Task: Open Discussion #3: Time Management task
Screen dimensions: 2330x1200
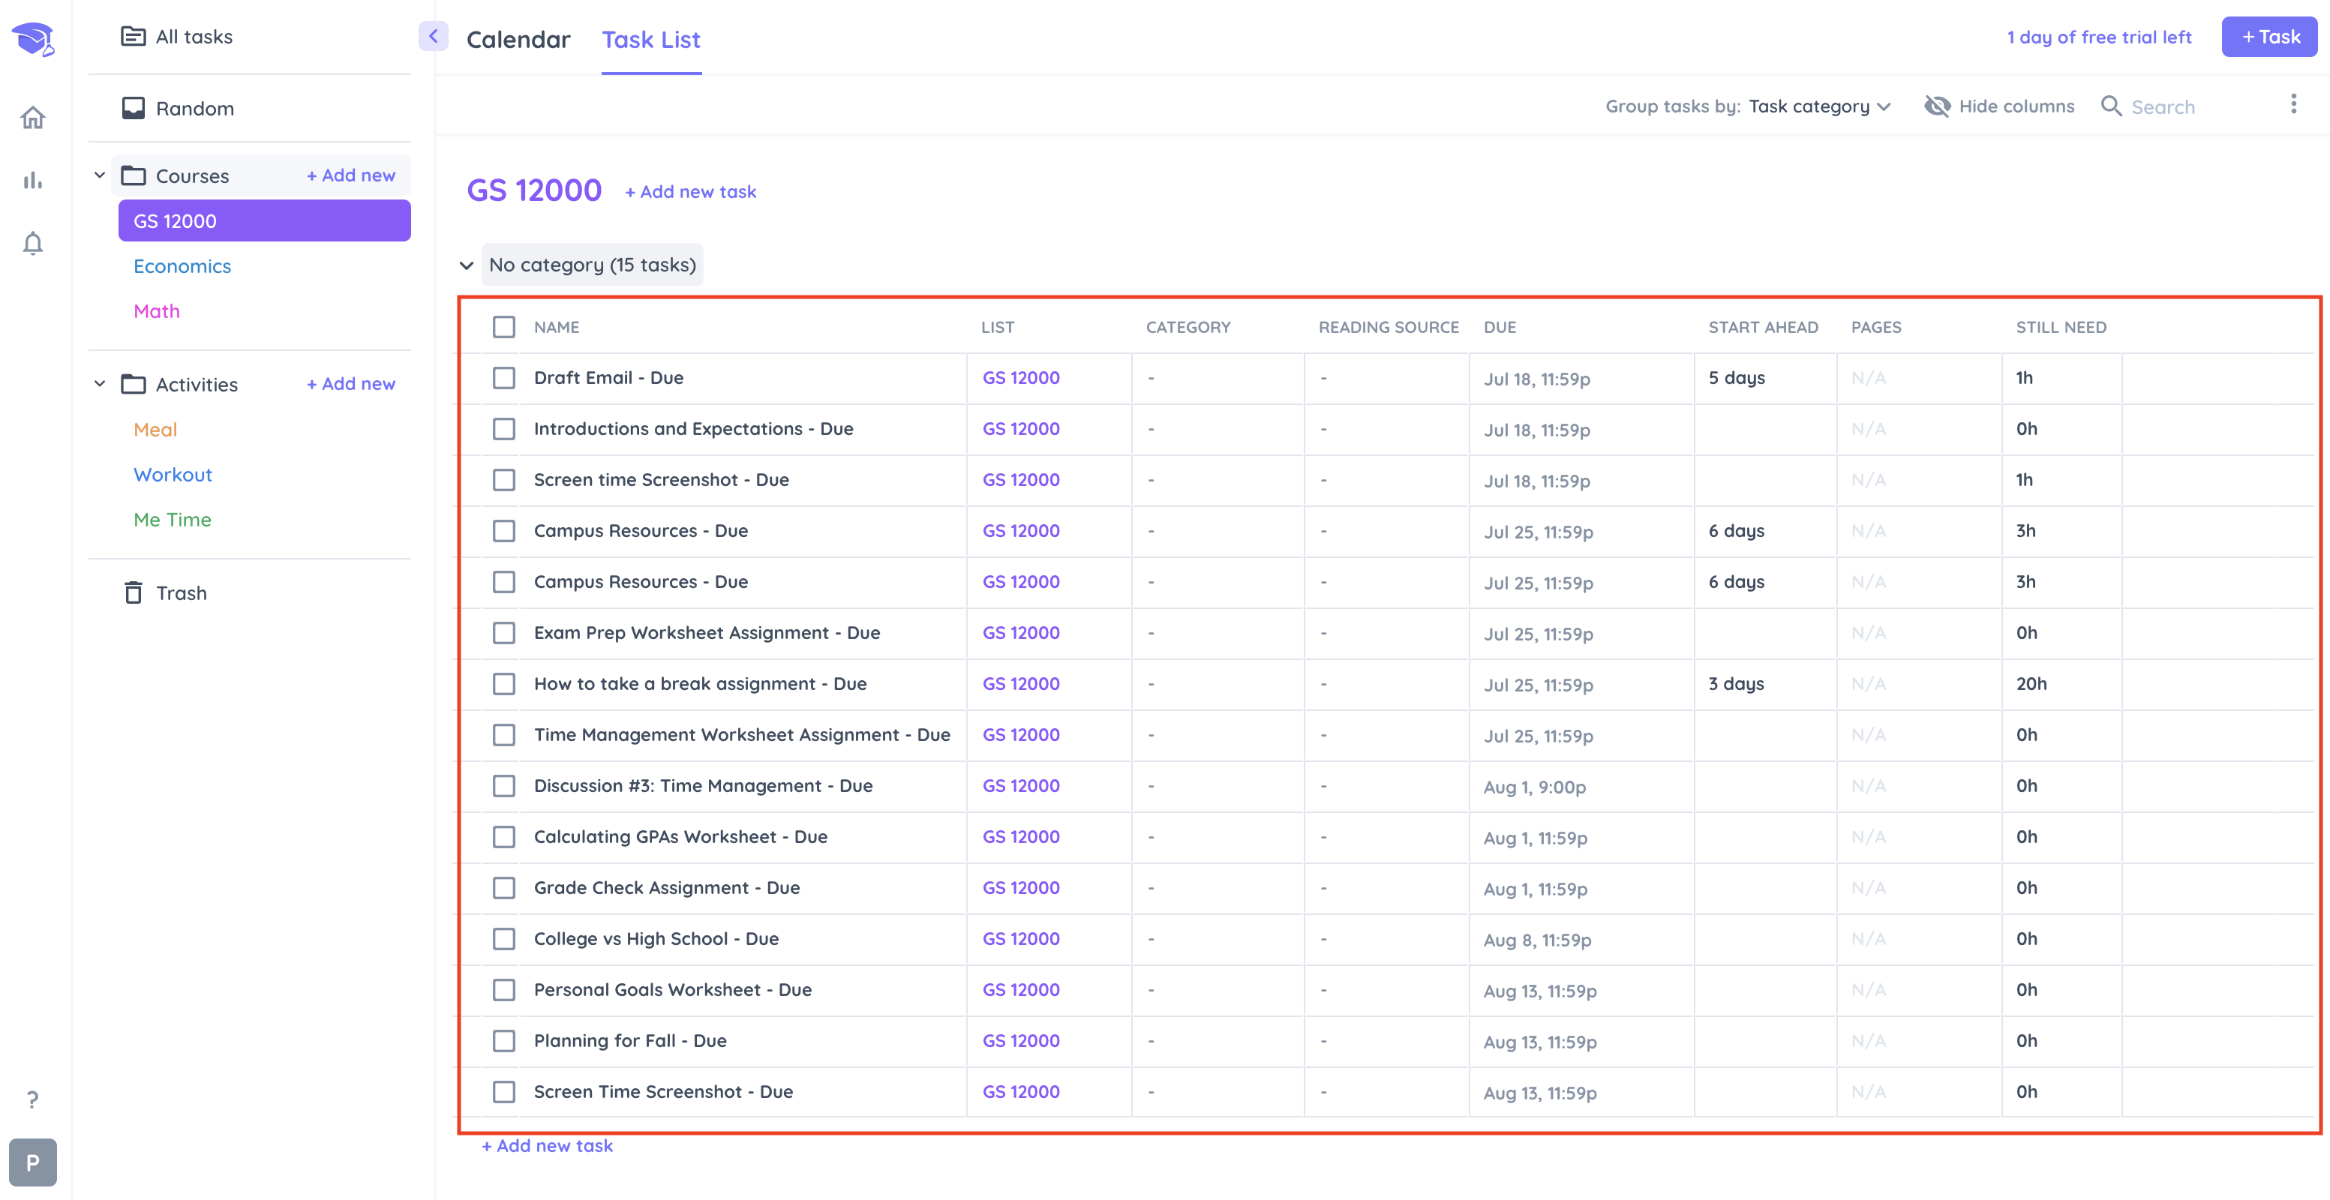Action: coord(703,786)
